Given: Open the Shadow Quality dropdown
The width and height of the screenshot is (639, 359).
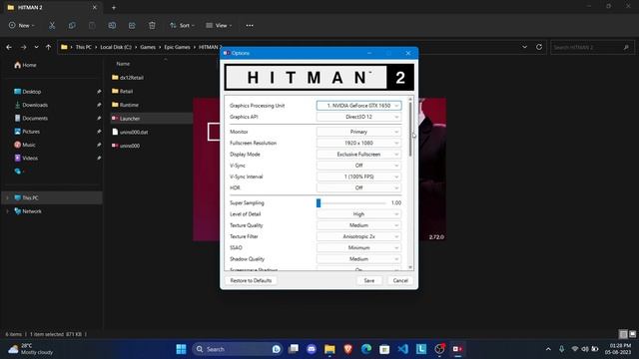Looking at the screenshot, I should point(358,259).
